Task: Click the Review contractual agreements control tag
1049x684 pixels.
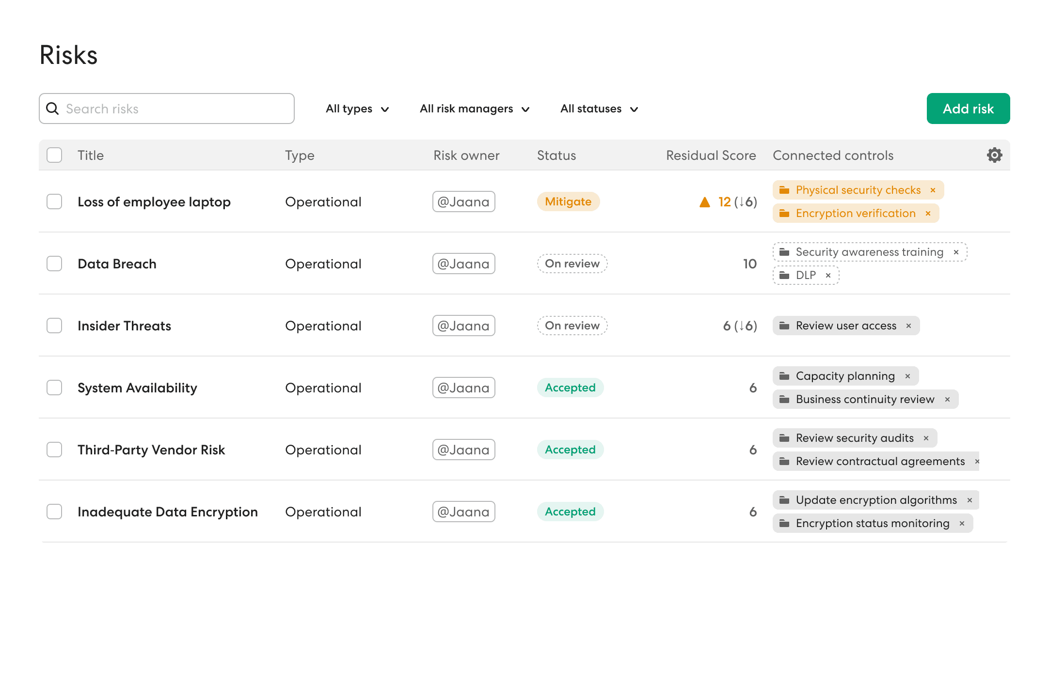Action: point(876,461)
